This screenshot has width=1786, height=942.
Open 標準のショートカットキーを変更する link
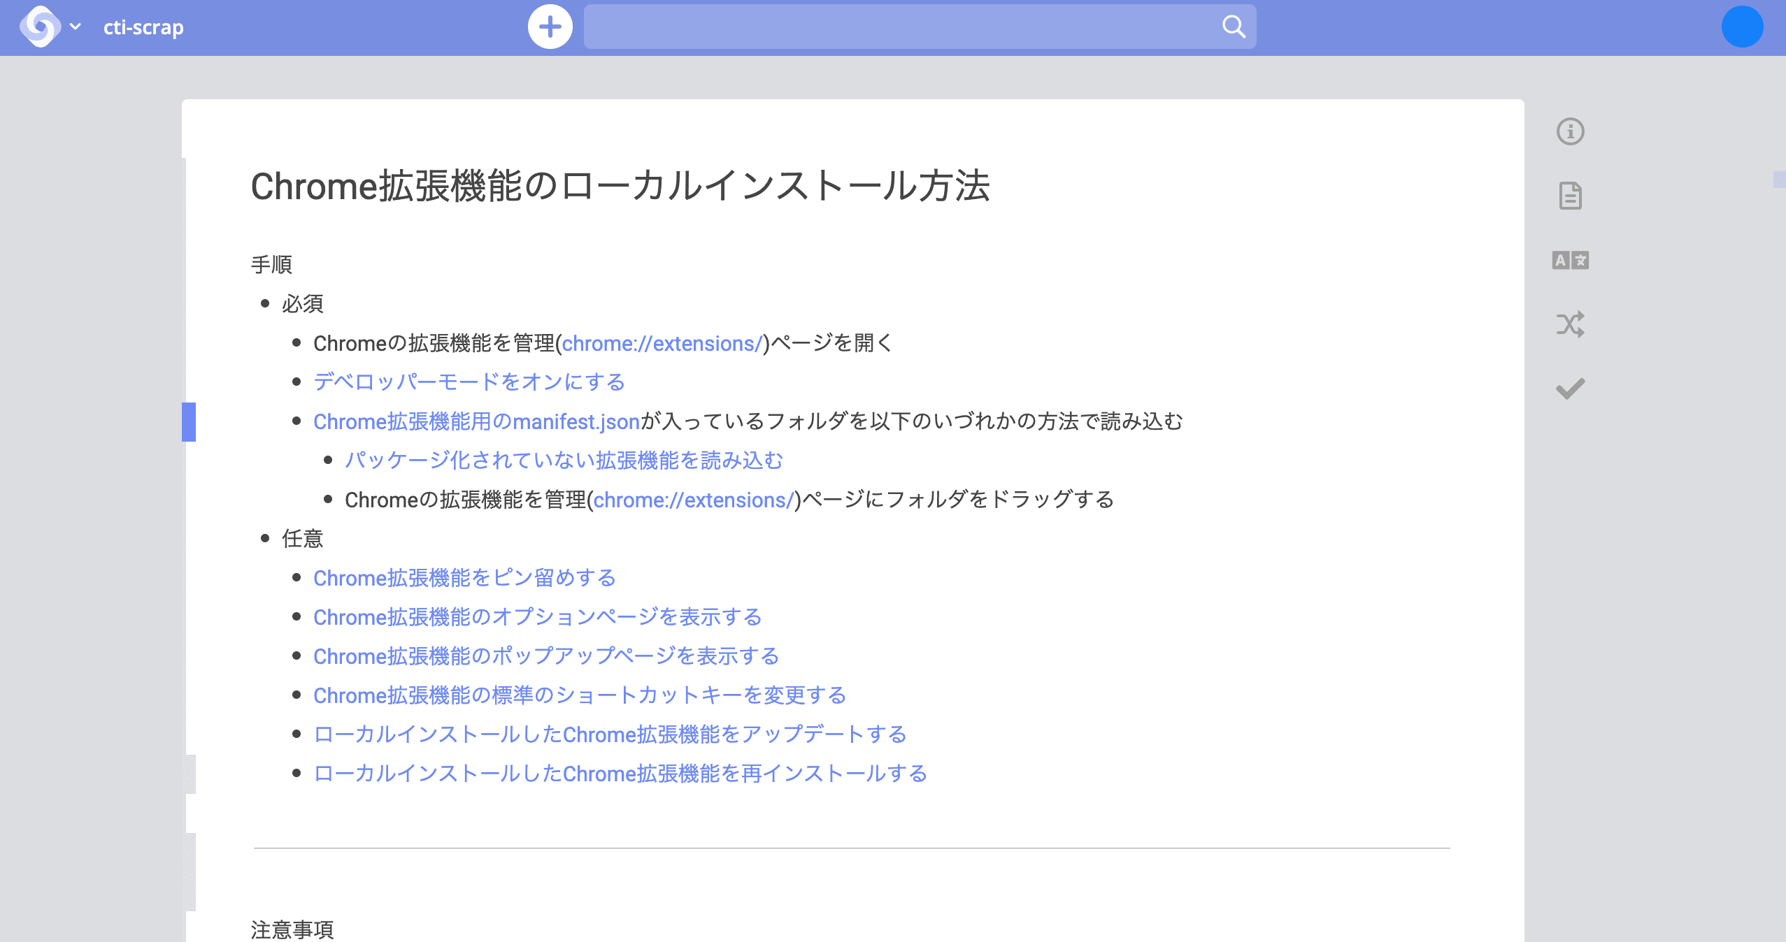(580, 695)
